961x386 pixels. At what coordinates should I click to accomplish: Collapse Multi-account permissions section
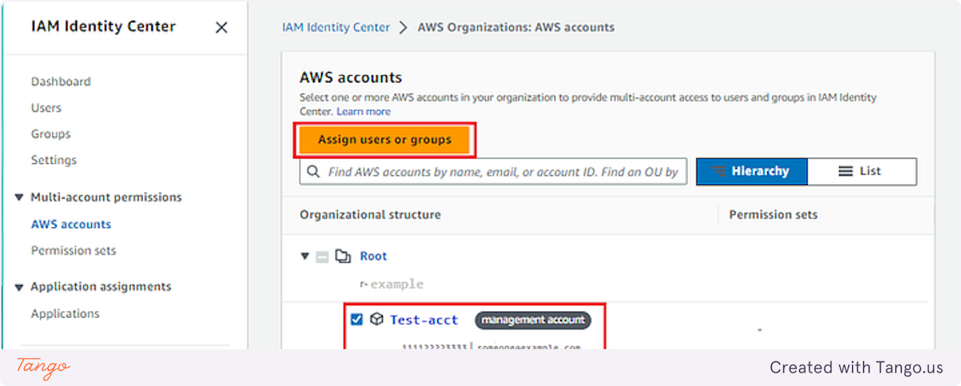(x=19, y=197)
